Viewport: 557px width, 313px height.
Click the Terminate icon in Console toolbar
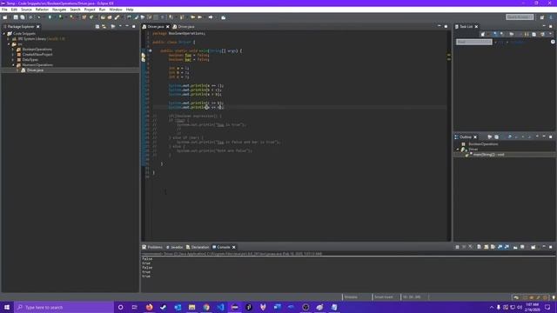click(457, 247)
